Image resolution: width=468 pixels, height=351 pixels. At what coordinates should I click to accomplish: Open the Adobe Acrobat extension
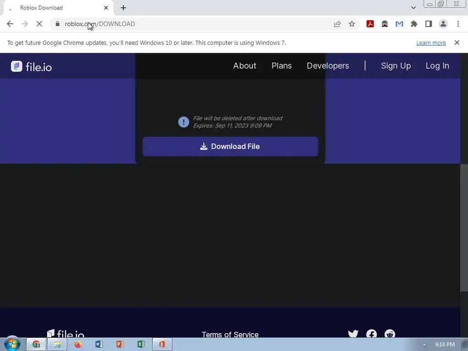click(x=370, y=24)
